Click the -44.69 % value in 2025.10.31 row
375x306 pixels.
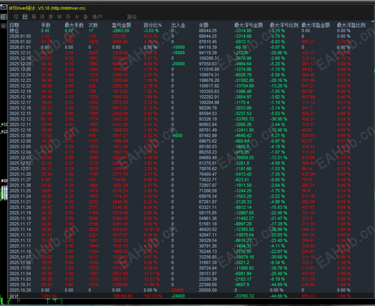(278, 285)
